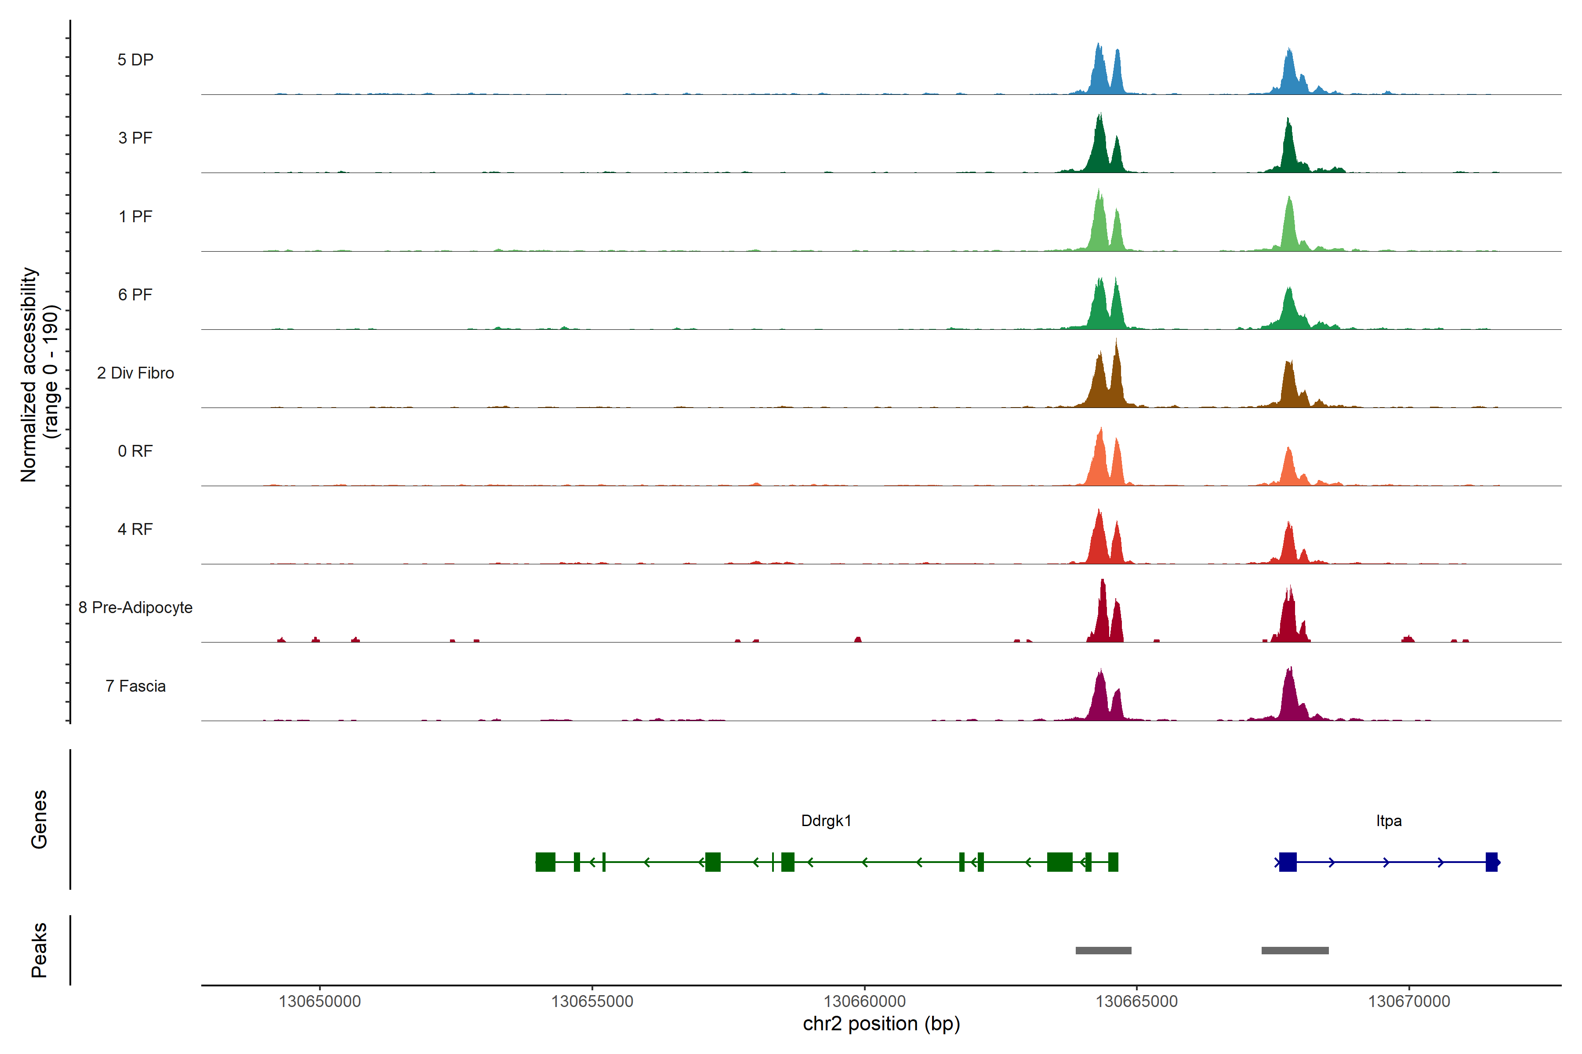Click the '0 RF' track label
Viewport: 1582px width, 1054px height.
click(135, 451)
